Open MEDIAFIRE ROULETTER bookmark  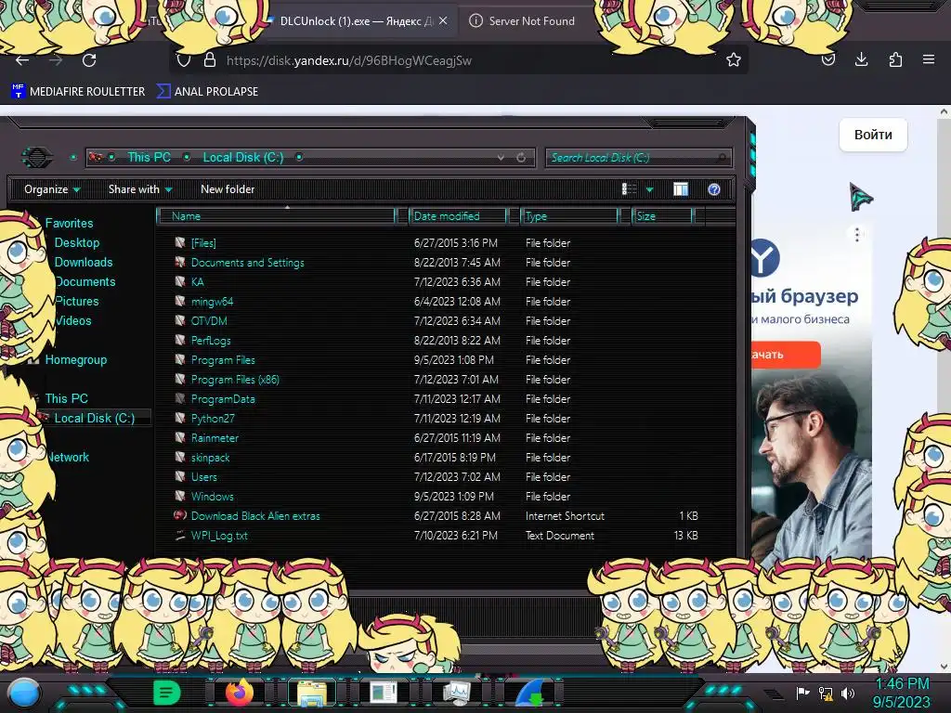point(78,92)
